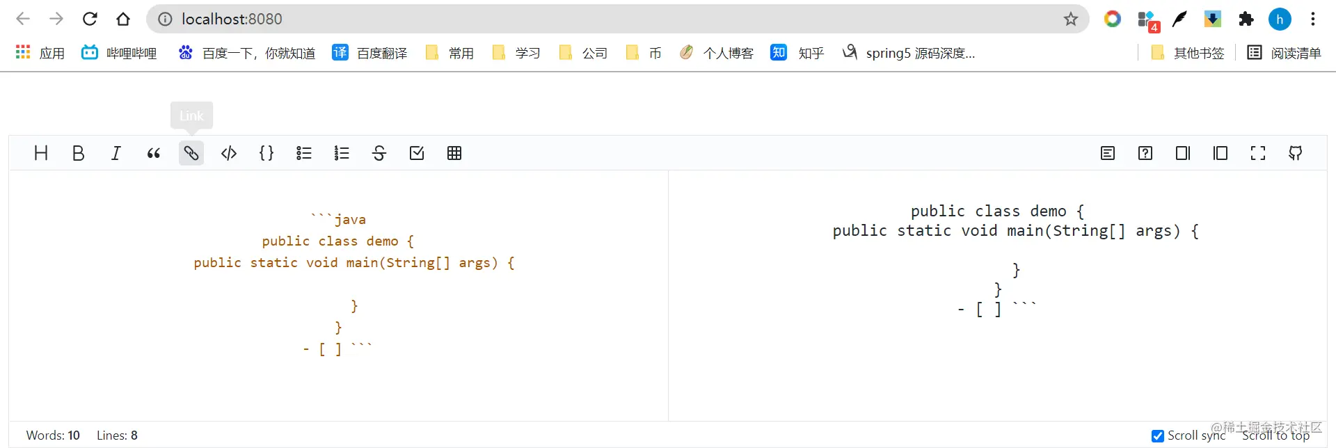Expand the 其他书签 folder
The width and height of the screenshot is (1336, 448).
click(x=1188, y=53)
